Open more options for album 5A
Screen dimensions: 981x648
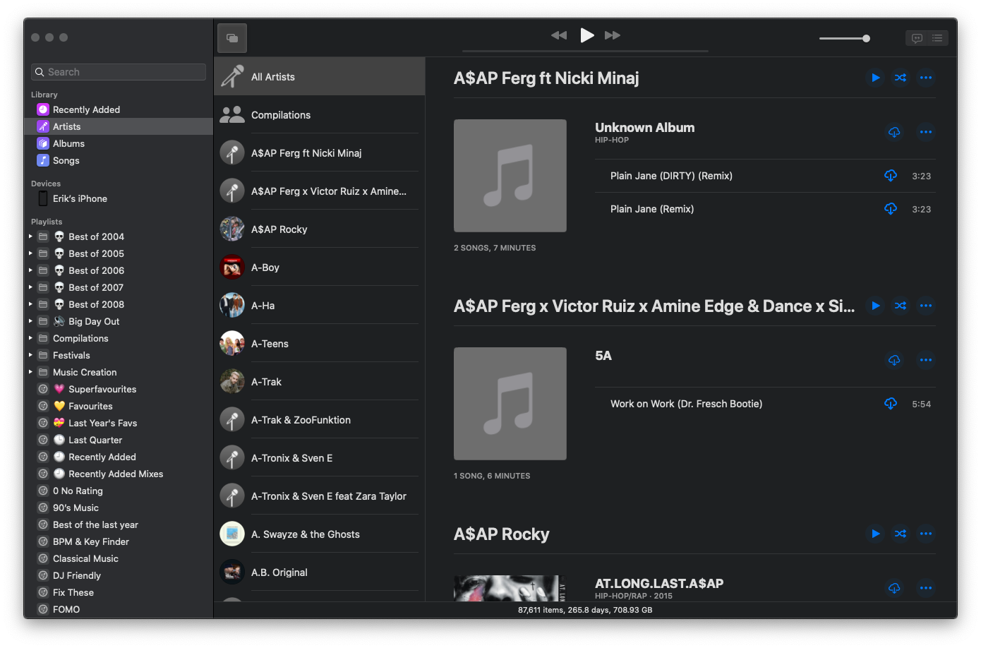[926, 360]
